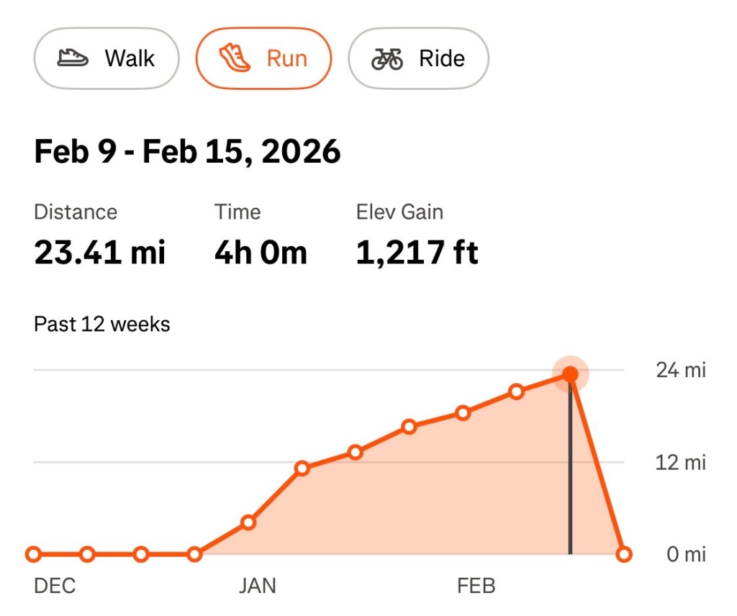
Task: Click the data point above the JAN label
Action: (249, 522)
